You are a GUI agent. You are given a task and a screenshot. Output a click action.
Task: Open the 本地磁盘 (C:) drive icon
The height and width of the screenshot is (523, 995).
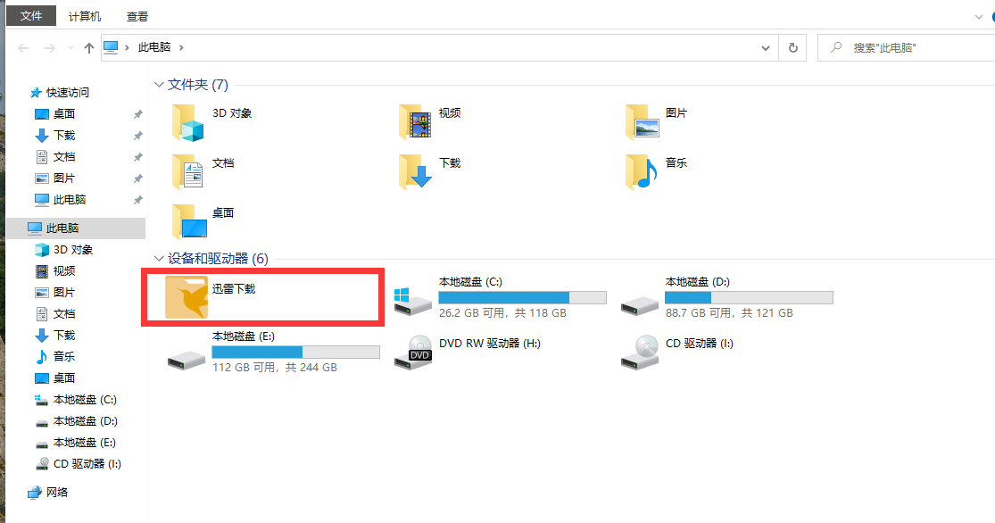pyautogui.click(x=414, y=298)
